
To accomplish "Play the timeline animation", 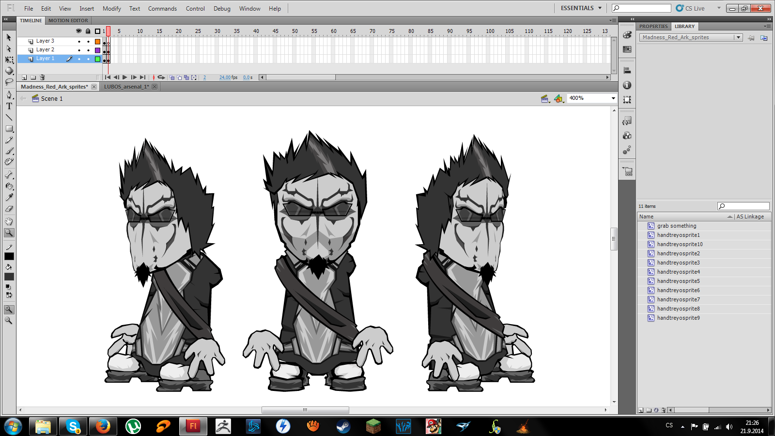I will coord(125,78).
